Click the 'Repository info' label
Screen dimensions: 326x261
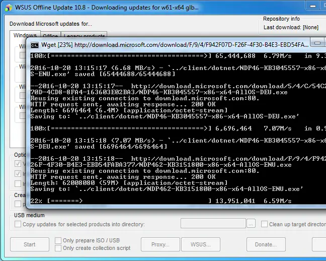tap(281, 19)
